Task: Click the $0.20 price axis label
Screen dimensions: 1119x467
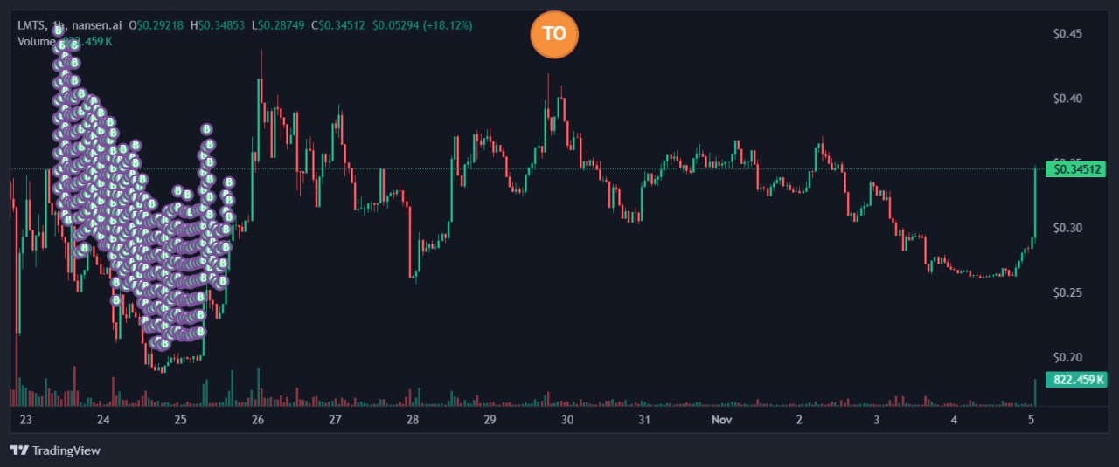Action: point(1069,357)
